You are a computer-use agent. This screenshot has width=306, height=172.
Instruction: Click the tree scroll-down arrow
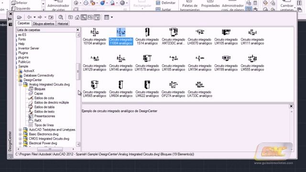click(x=78, y=144)
